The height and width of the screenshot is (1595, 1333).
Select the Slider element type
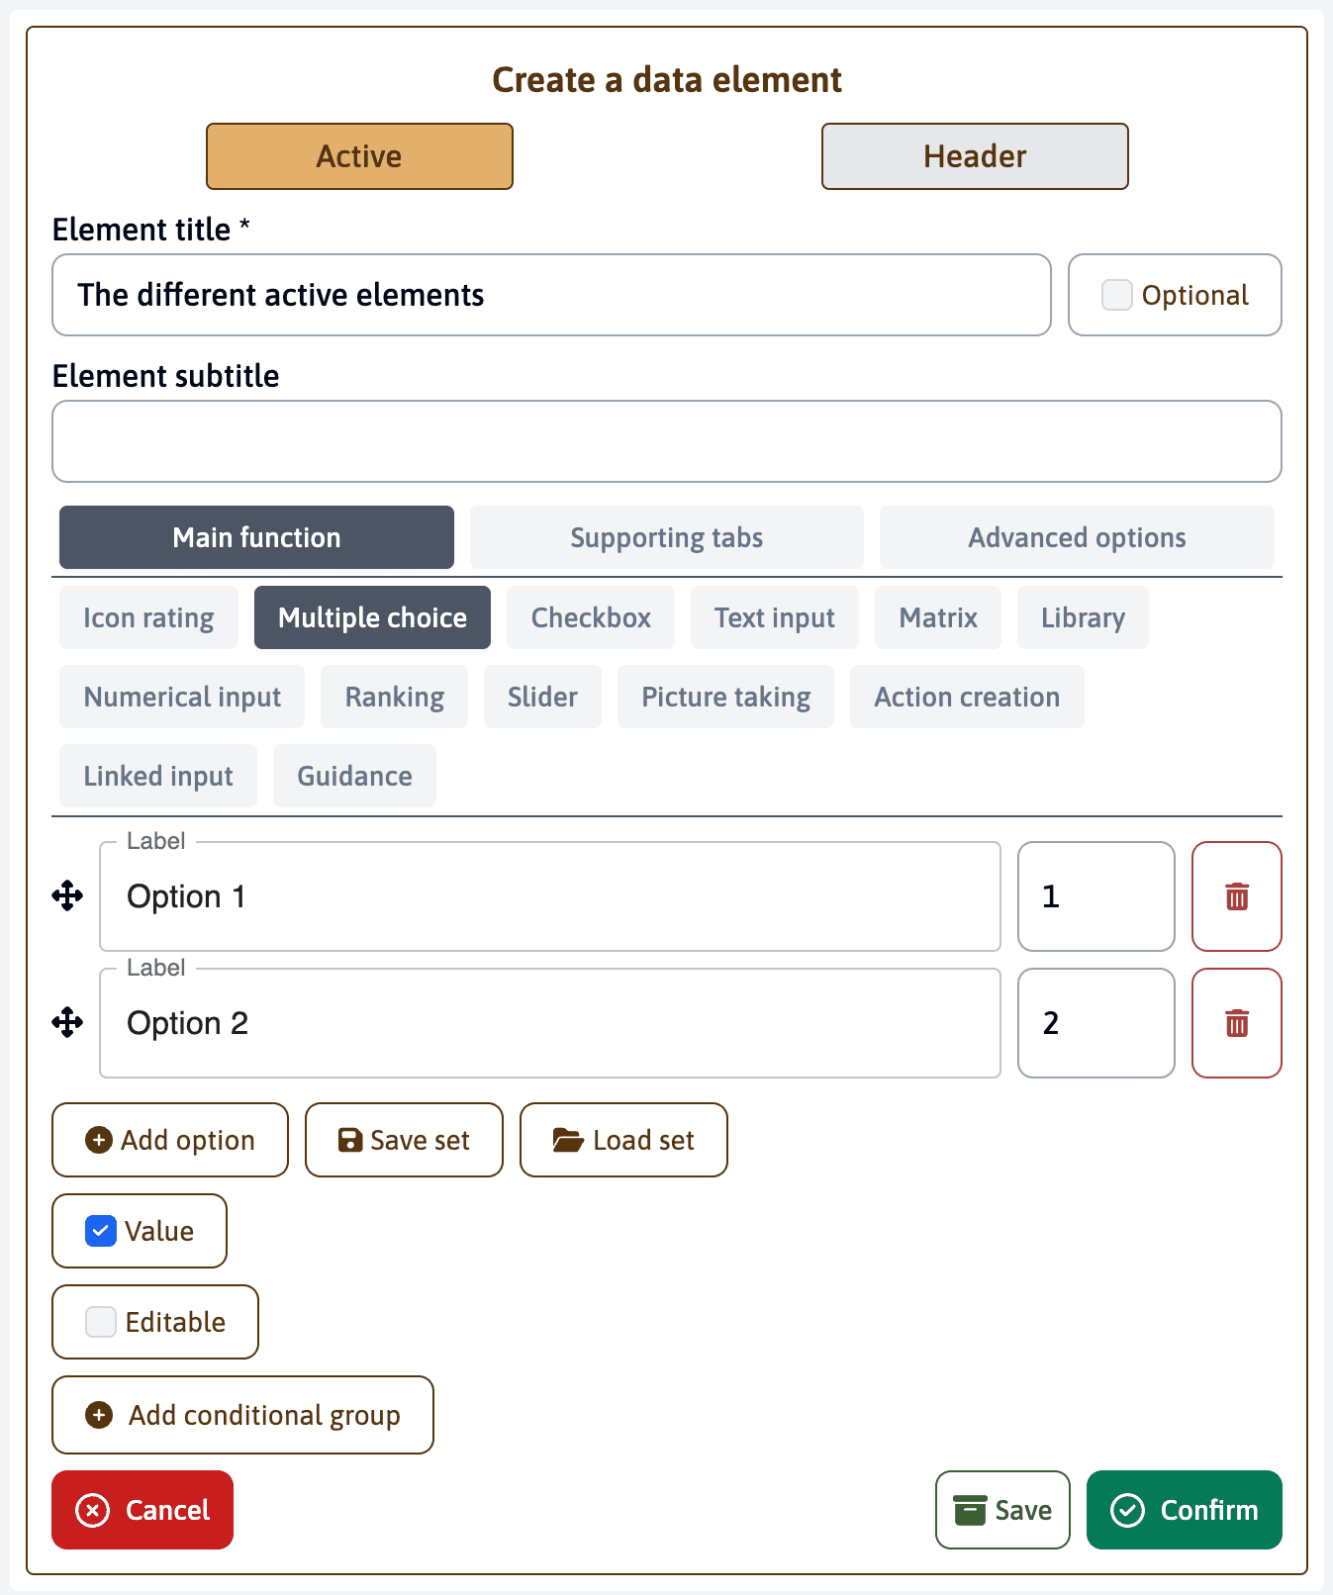[x=542, y=698]
